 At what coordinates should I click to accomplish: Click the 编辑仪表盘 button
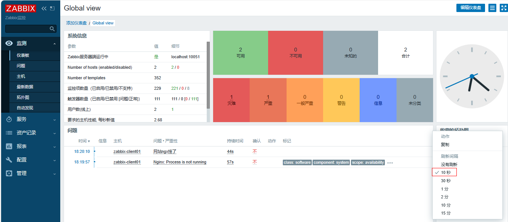click(x=470, y=8)
